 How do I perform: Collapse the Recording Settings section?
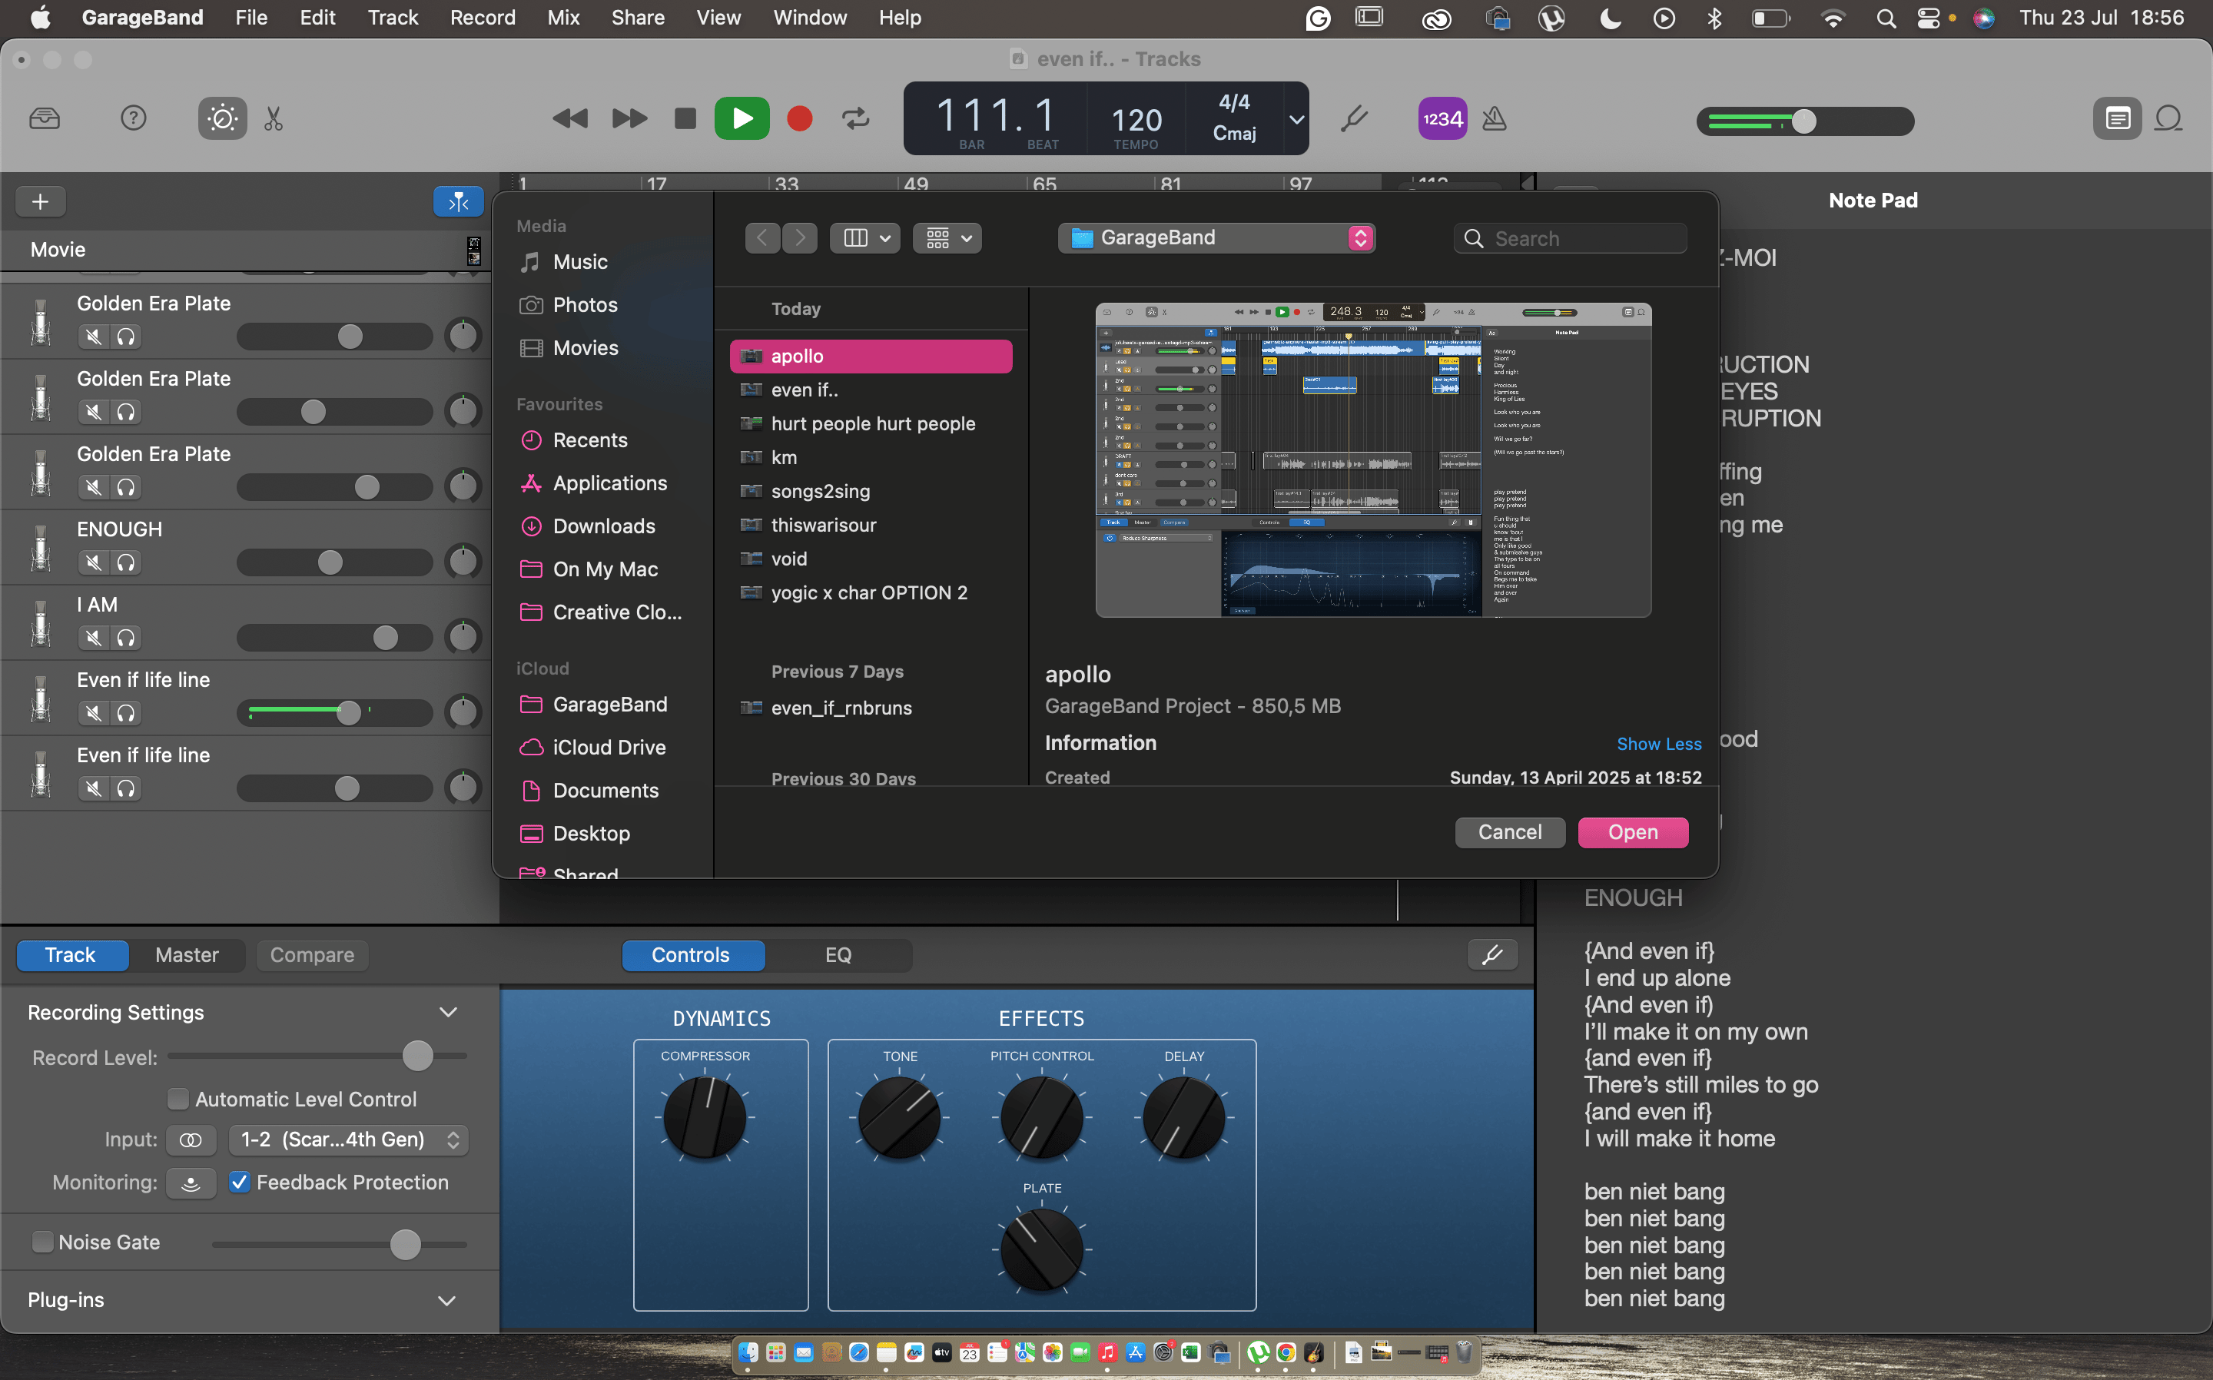[447, 1012]
